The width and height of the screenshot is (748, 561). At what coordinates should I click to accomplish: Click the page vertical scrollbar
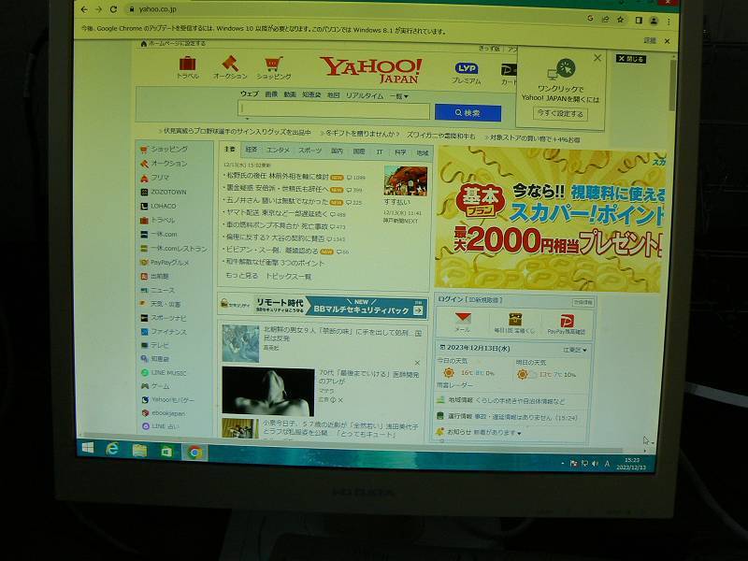coord(672,85)
